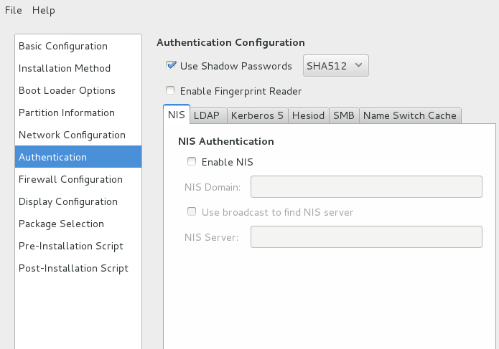Open the File menu
Screen dimensions: 499x349
[14, 10]
